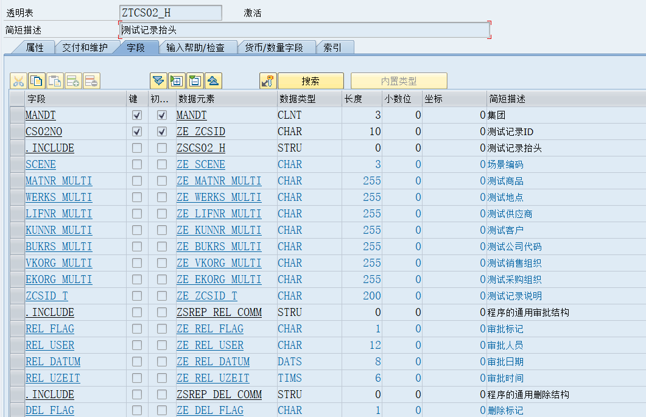Click the CS02NO field name link
This screenshot has height=417, width=646.
44,132
